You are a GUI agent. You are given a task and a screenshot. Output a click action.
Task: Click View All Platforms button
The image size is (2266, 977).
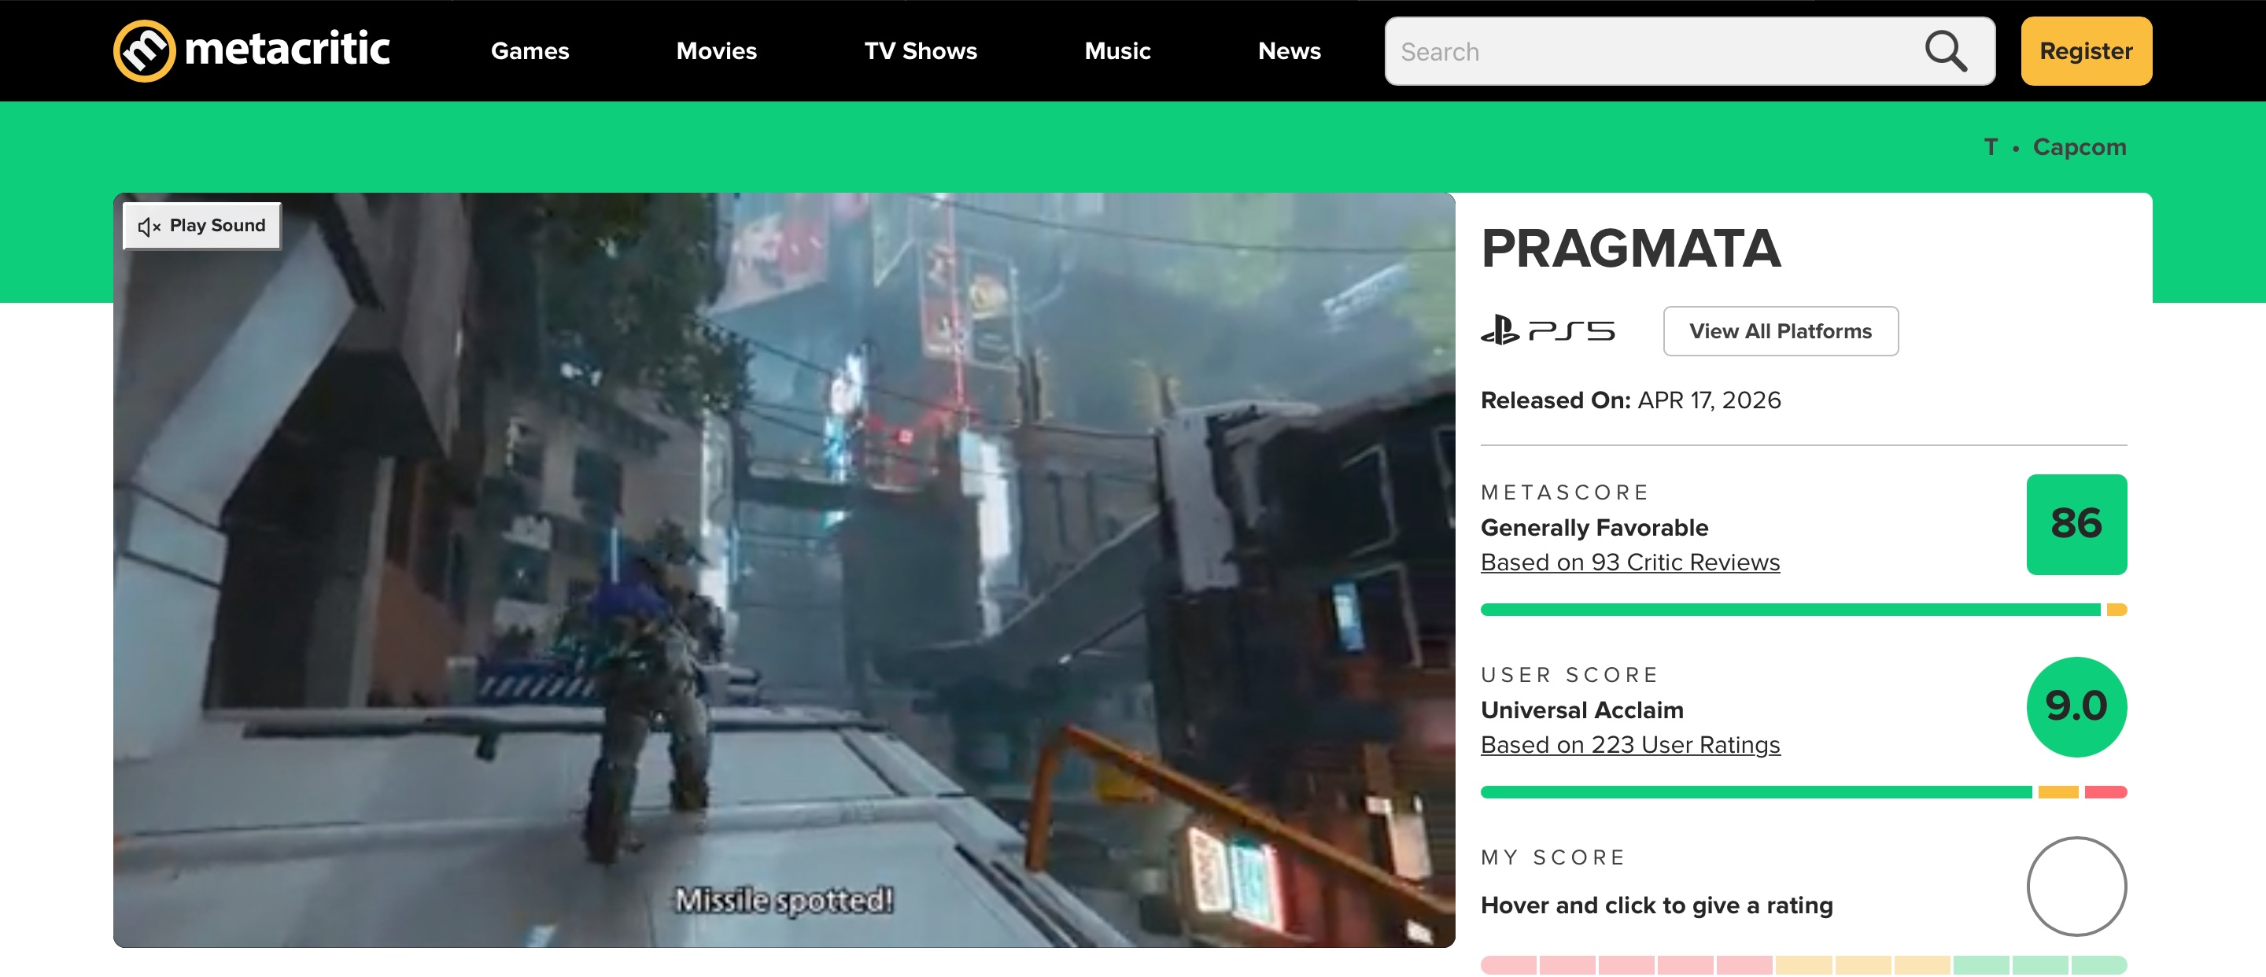(x=1781, y=331)
